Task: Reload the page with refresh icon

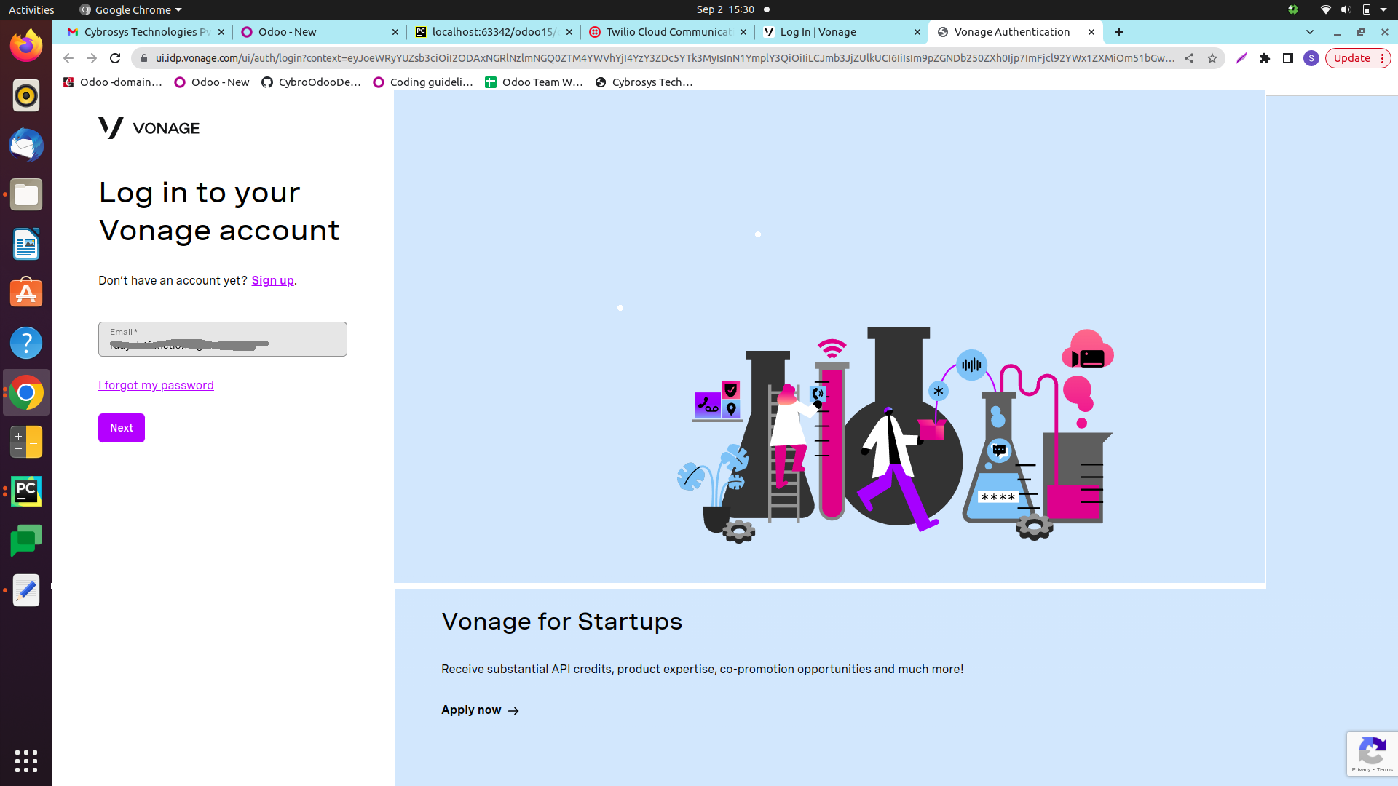Action: pyautogui.click(x=115, y=58)
